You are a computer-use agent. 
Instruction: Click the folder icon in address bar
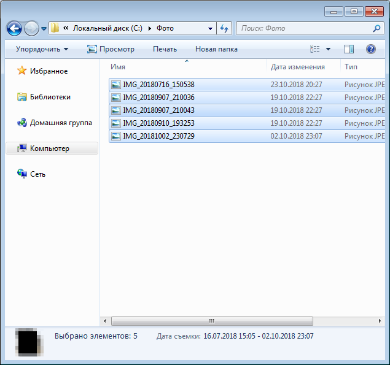click(x=55, y=28)
